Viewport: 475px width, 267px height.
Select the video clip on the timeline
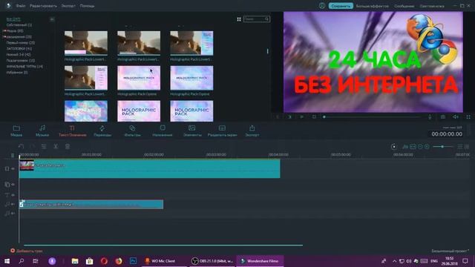150,168
